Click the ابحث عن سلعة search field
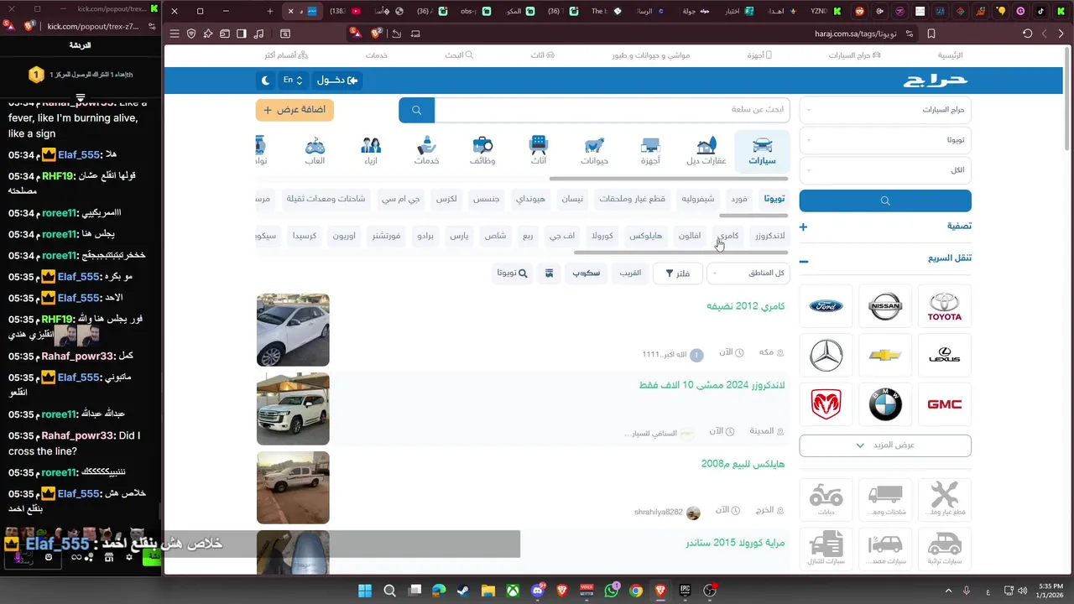1074x604 pixels. coord(613,110)
